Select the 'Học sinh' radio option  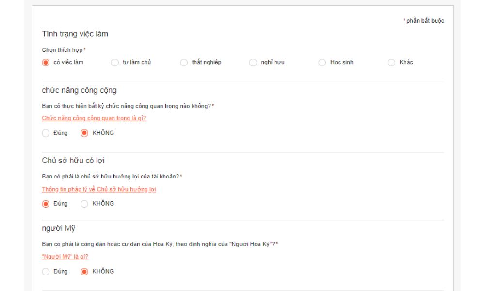pos(322,62)
